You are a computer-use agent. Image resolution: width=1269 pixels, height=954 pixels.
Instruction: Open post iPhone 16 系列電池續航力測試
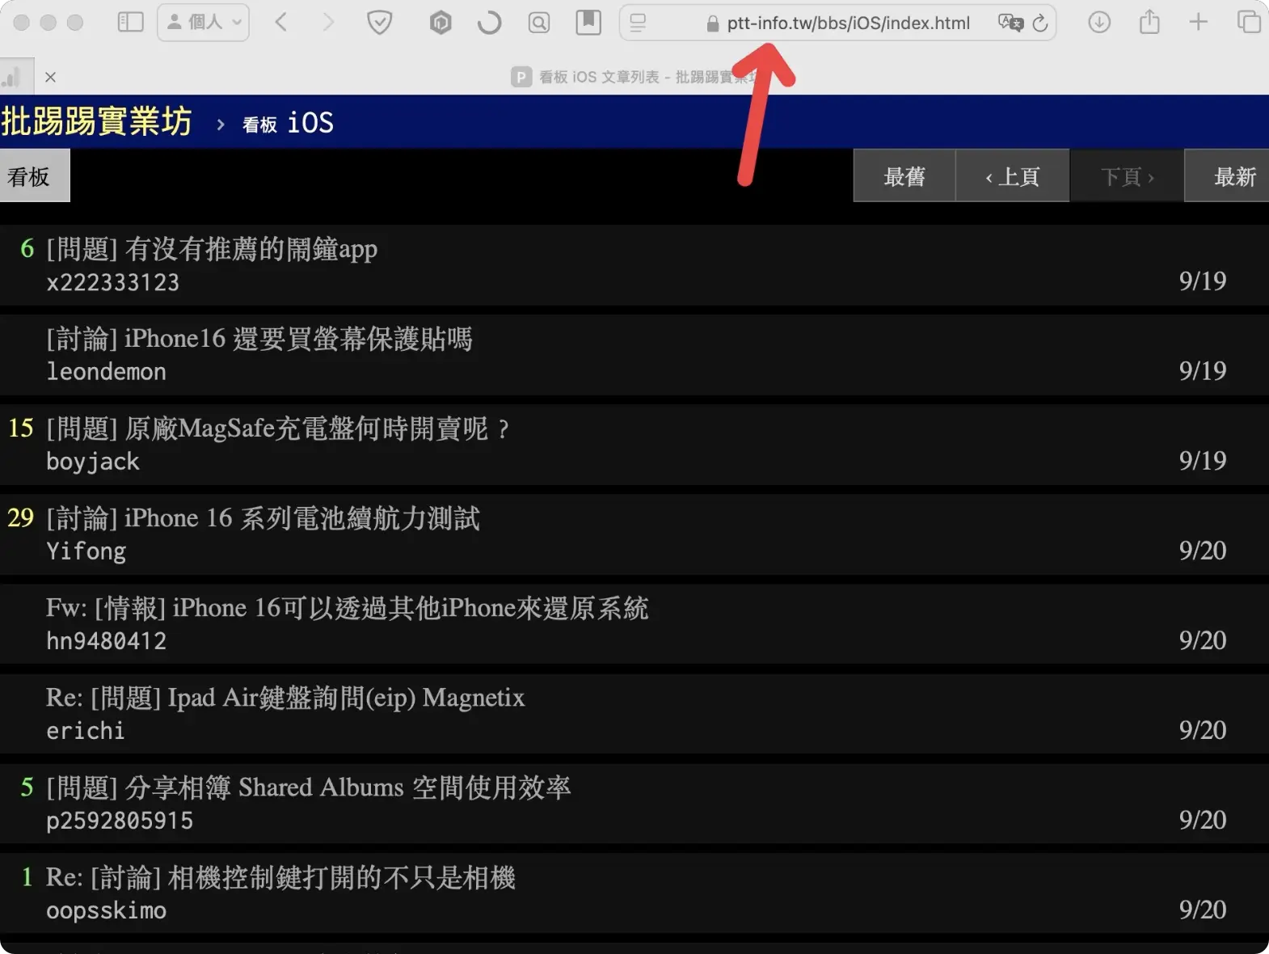pyautogui.click(x=263, y=518)
